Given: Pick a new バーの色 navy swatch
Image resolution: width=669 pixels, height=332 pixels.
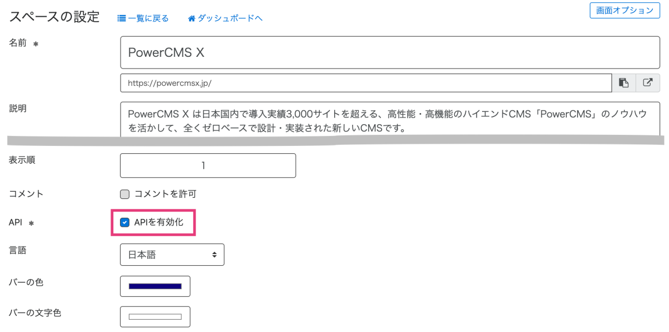Looking at the screenshot, I should (155, 286).
